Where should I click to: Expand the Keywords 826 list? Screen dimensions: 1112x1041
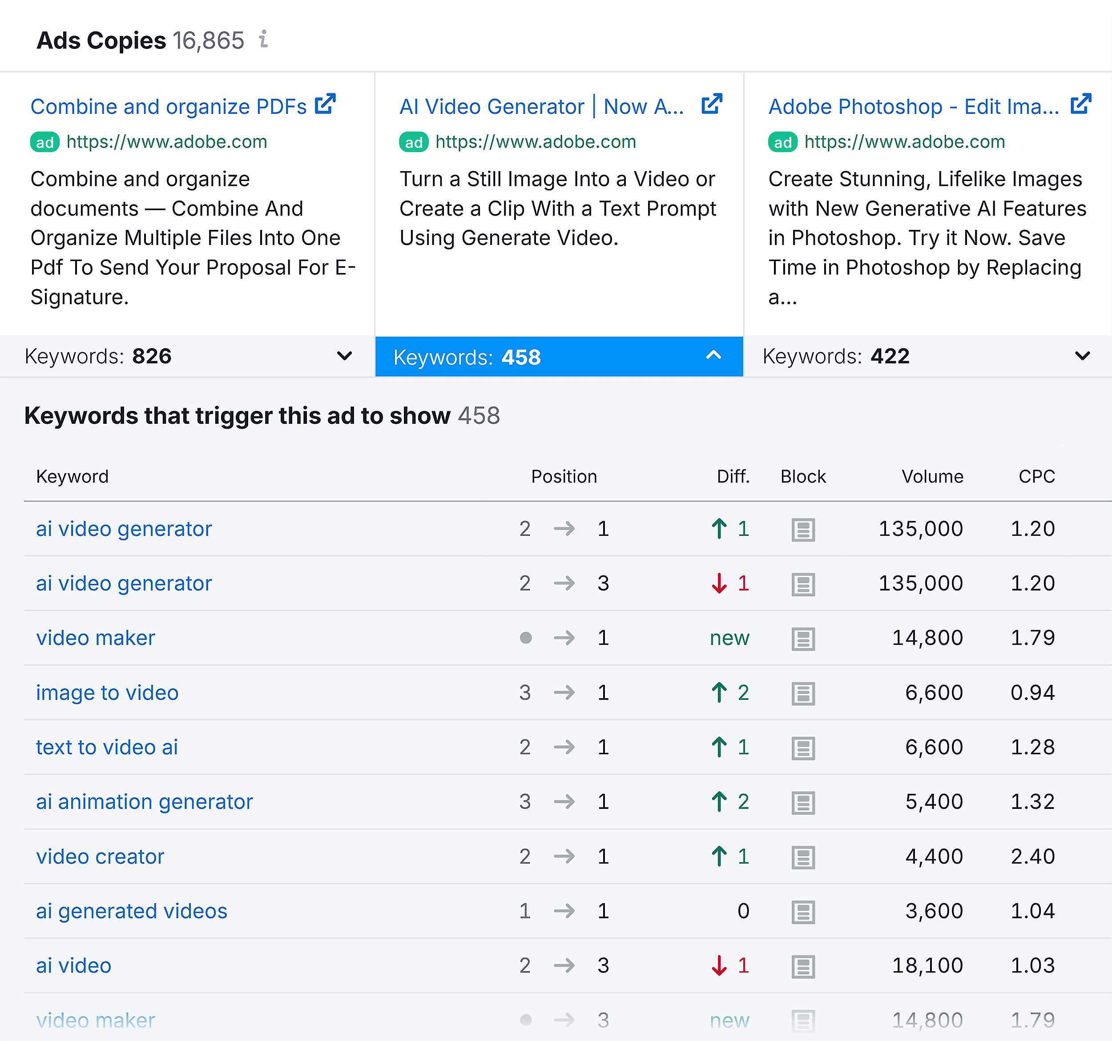344,356
